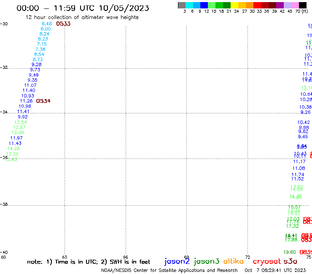312x274 pixels.
Task: Click the wave height reading 11.74
Action: pyautogui.click(x=298, y=175)
